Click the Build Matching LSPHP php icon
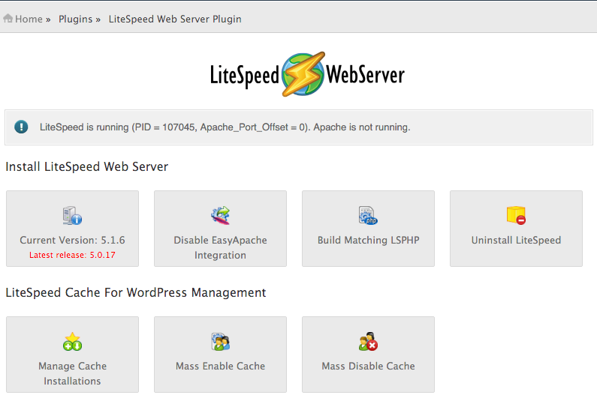 368,216
